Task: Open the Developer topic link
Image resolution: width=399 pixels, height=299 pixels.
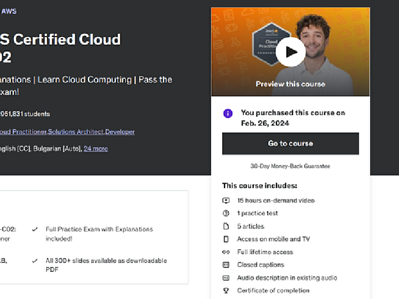Action: 120,132
